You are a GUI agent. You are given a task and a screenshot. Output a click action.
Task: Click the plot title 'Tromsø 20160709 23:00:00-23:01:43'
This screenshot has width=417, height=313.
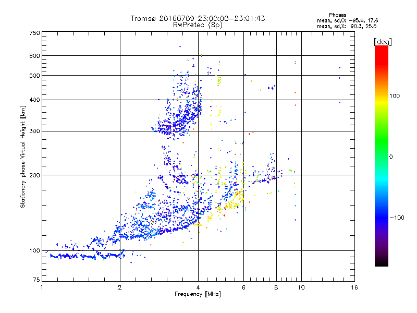(x=198, y=18)
